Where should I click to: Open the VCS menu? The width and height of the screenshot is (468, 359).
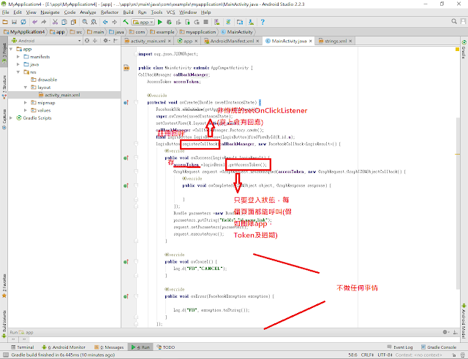click(x=170, y=12)
